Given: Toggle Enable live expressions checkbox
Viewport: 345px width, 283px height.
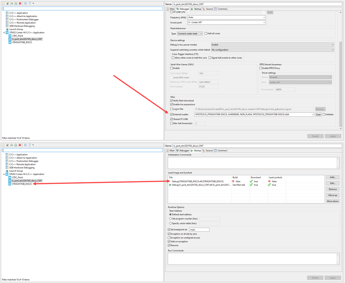Looking at the screenshot, I should click(171, 105).
